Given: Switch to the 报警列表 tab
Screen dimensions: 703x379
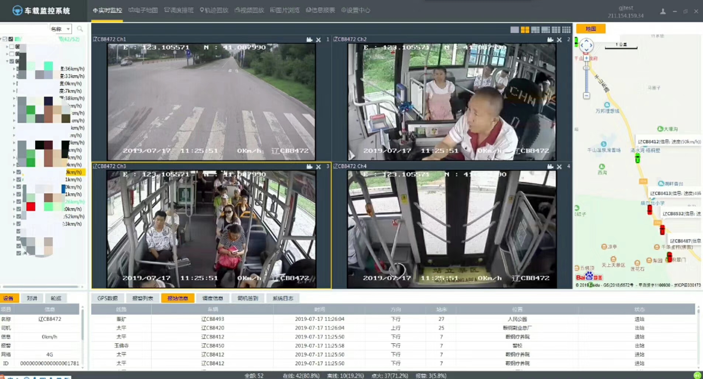Looking at the screenshot, I should point(142,298).
